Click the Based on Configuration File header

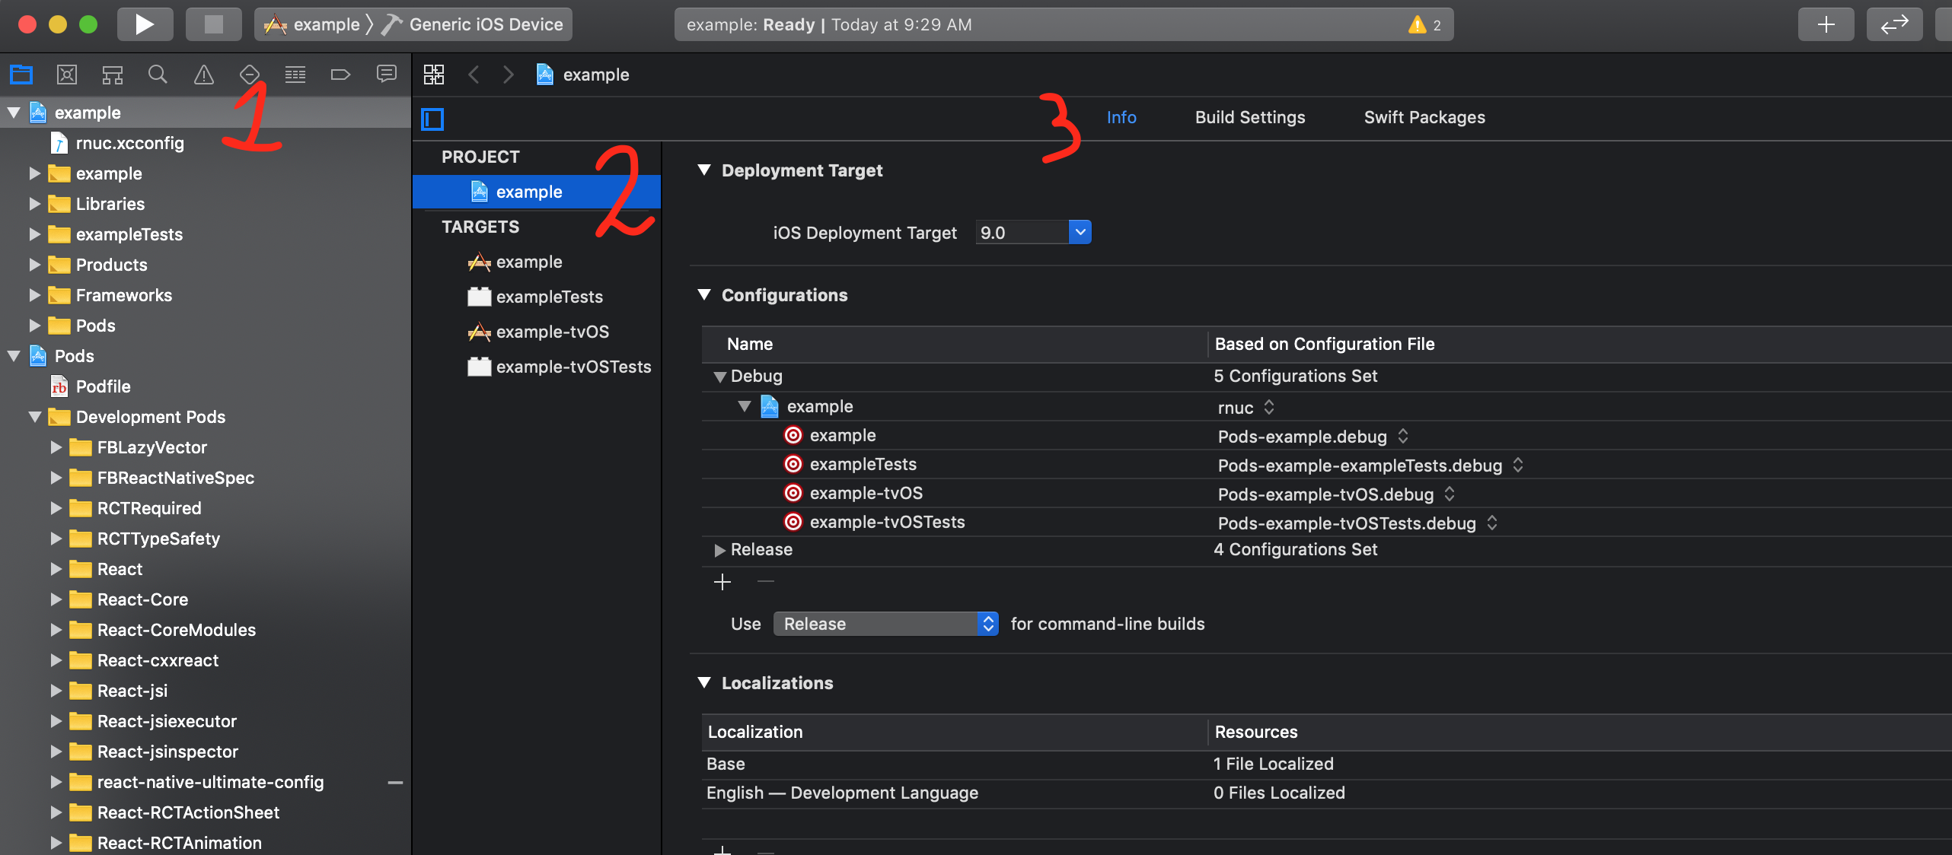[x=1325, y=344]
